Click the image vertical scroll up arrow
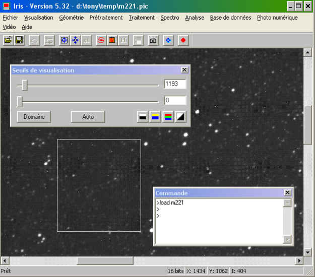Viewport: 315px width, 277px height. (307, 52)
